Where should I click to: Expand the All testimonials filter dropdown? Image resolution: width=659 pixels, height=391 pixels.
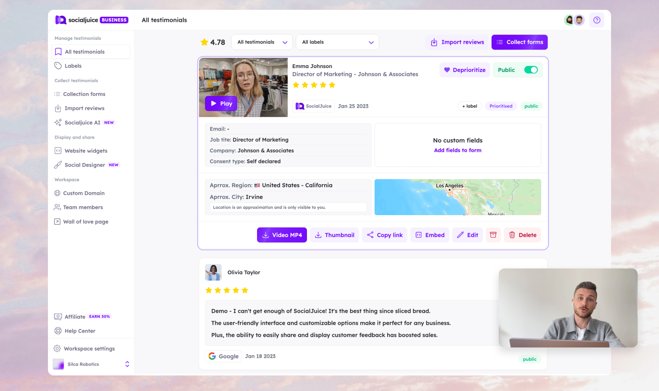tap(262, 42)
